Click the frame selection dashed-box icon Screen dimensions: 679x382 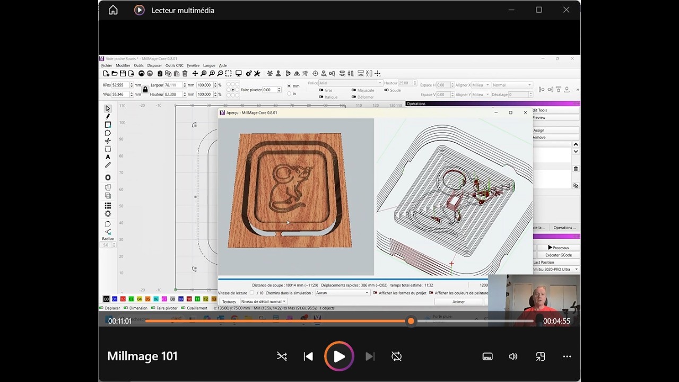[228, 73]
